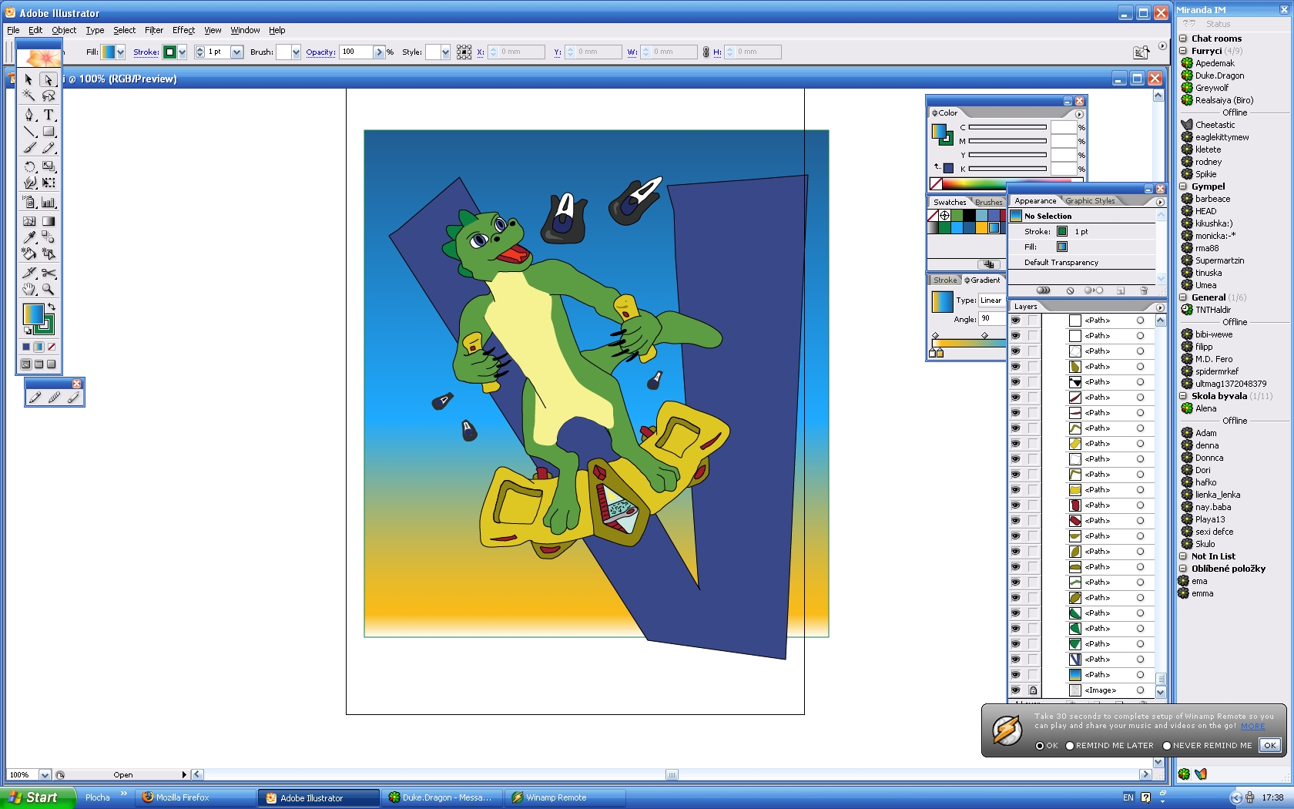Screen dimensions: 1294x809
Task: Open the Layers panel options menu arrow
Action: 1160,307
